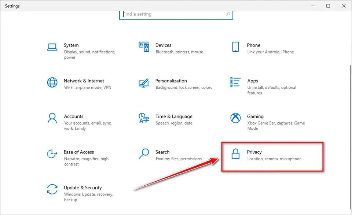Viewport: 352px width, 215px height.
Task: Select the Personalization paintbrush icon
Action: tap(144, 82)
